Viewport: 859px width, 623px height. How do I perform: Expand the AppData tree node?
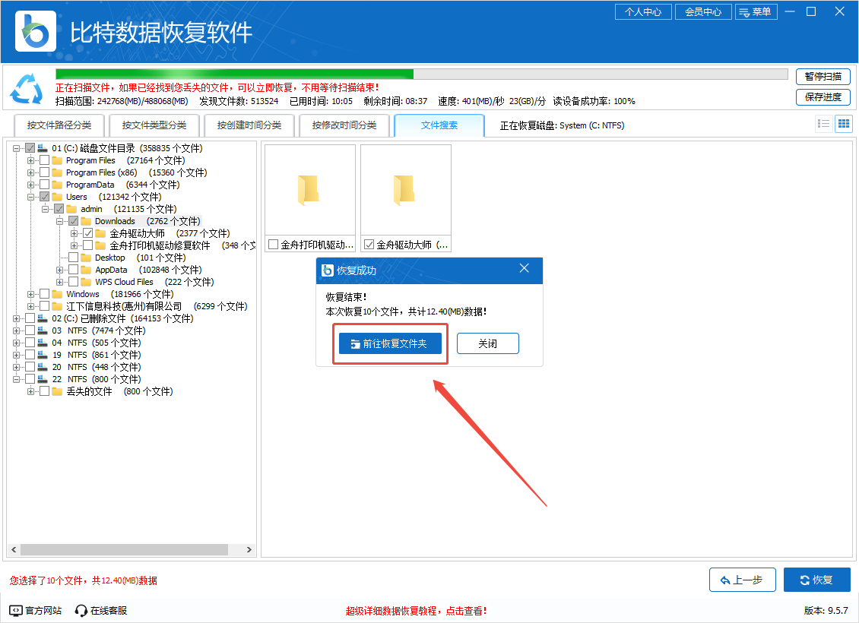(59, 270)
